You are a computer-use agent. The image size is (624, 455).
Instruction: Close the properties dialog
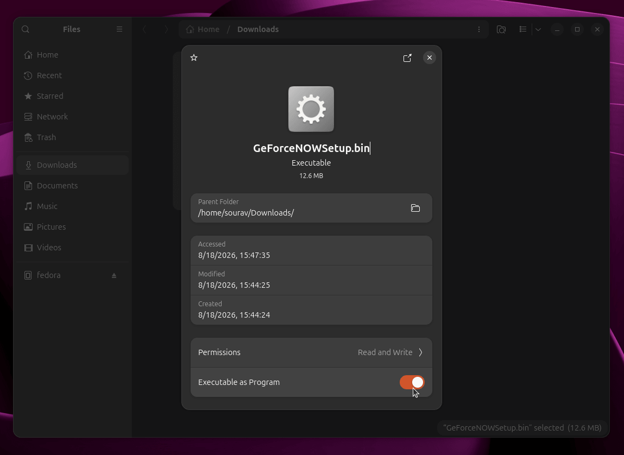(x=430, y=58)
